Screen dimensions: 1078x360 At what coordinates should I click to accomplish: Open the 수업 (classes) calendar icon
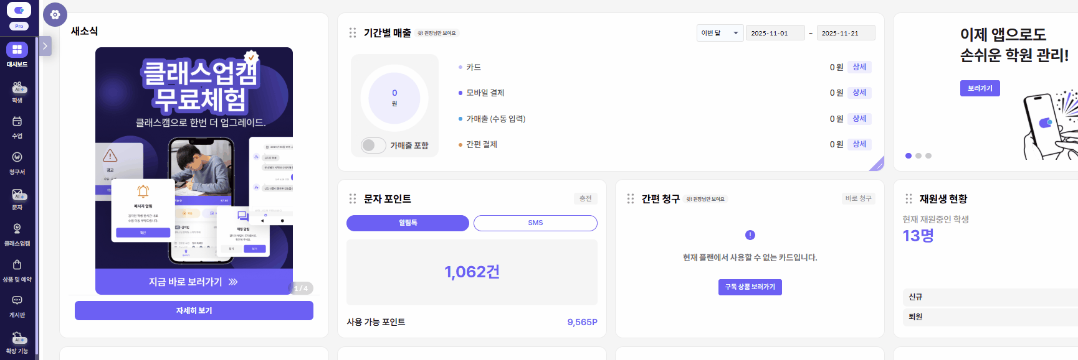(17, 122)
